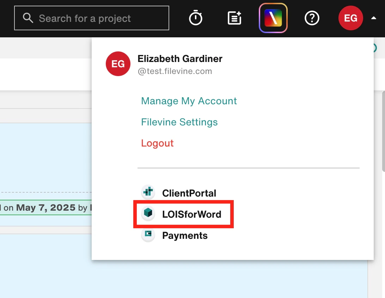This screenshot has height=298, width=385.
Task: Collapse the user menu caret arrow
Action: [373, 18]
